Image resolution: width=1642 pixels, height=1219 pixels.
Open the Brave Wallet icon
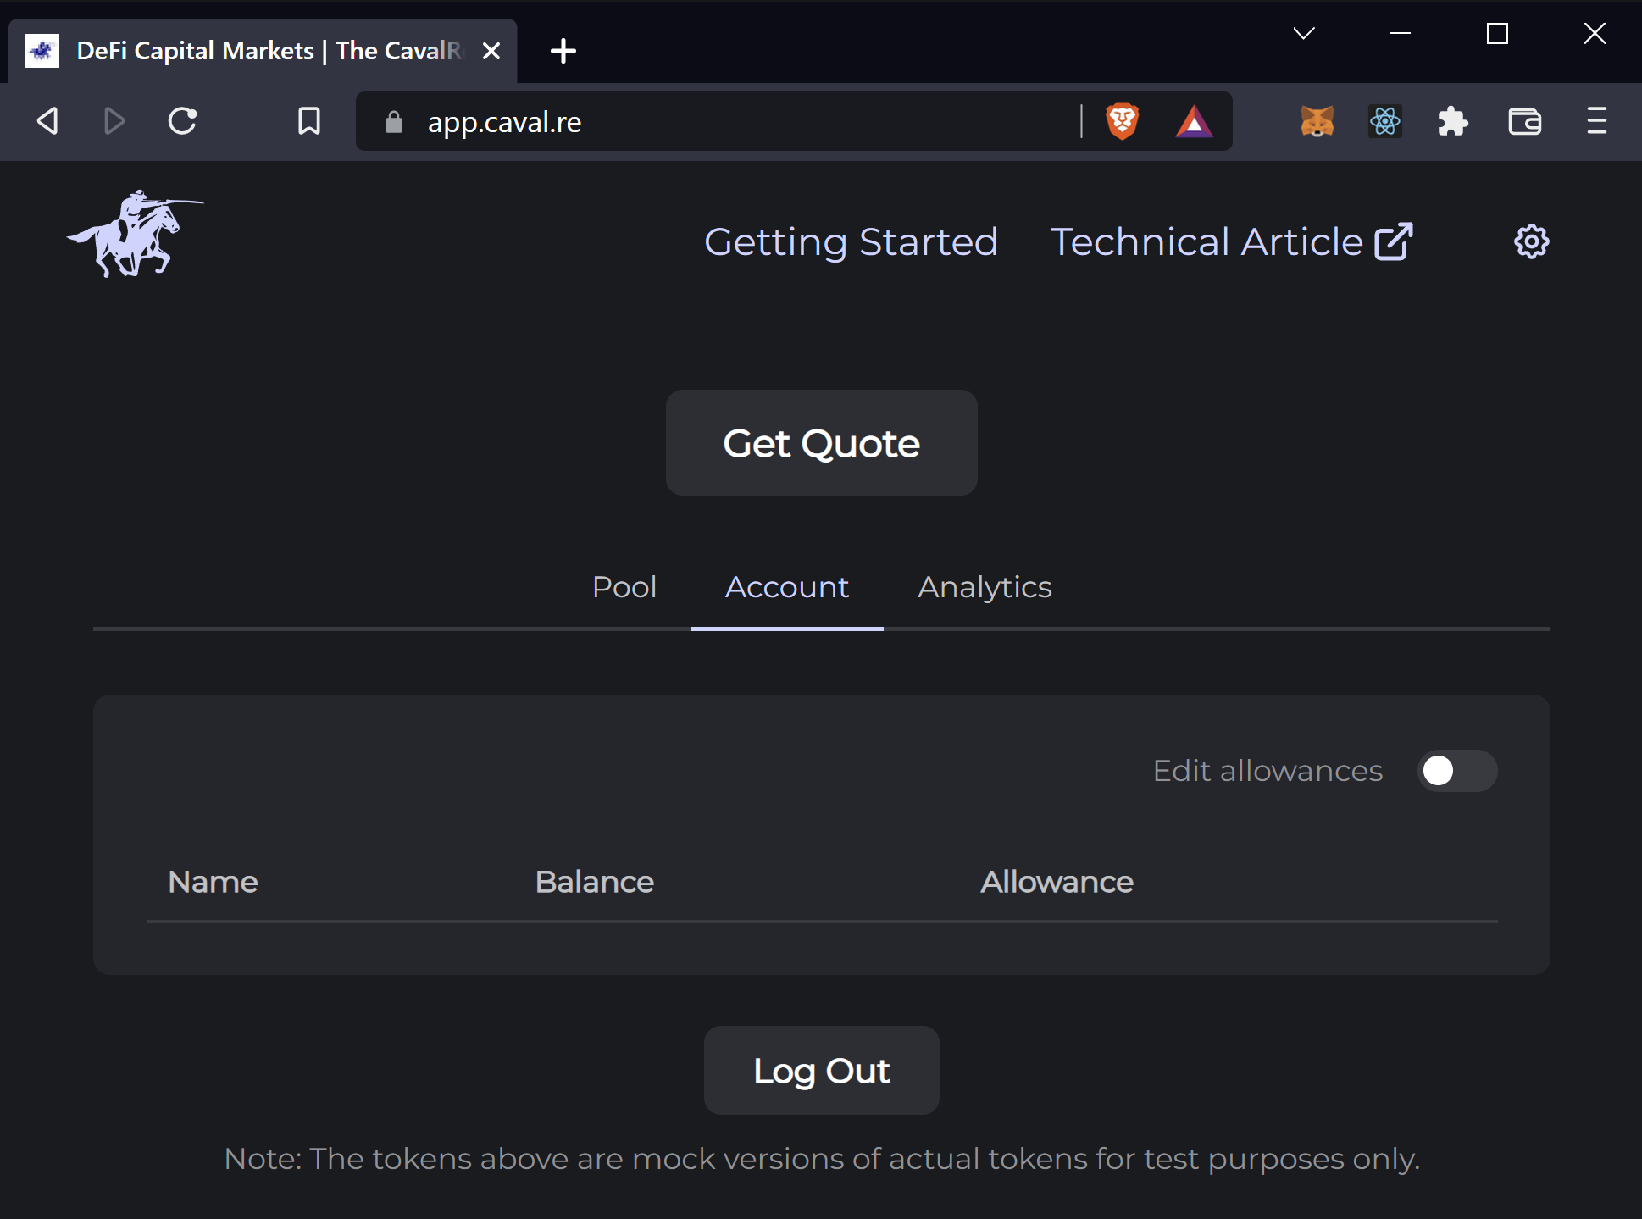1524,121
